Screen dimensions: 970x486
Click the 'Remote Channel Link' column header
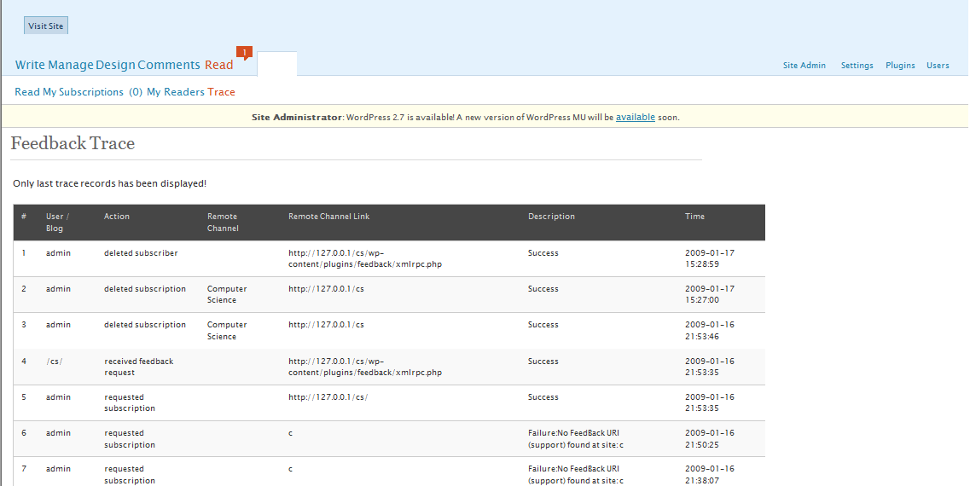click(329, 217)
